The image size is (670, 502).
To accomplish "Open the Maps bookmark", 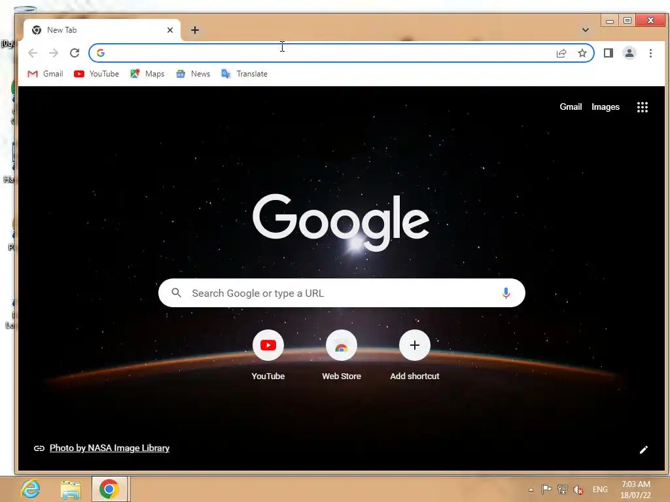I will [x=147, y=74].
